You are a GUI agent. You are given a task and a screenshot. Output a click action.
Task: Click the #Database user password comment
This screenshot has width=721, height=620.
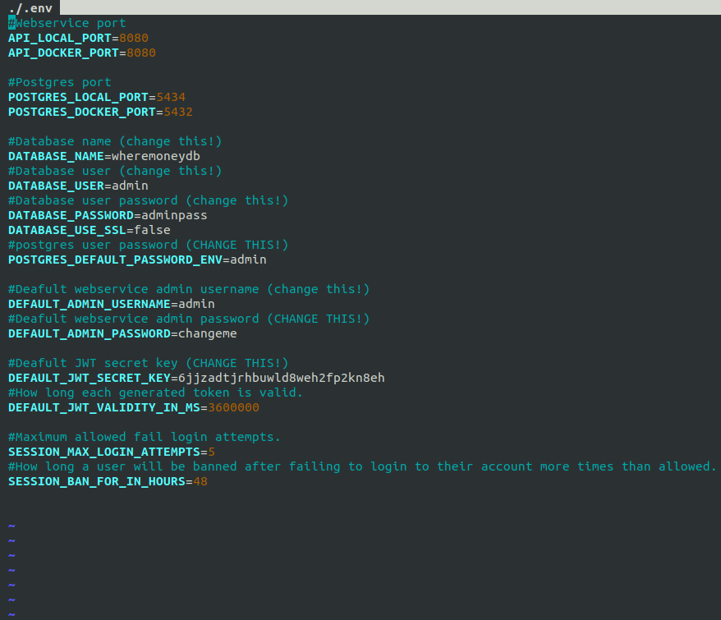[x=148, y=200]
